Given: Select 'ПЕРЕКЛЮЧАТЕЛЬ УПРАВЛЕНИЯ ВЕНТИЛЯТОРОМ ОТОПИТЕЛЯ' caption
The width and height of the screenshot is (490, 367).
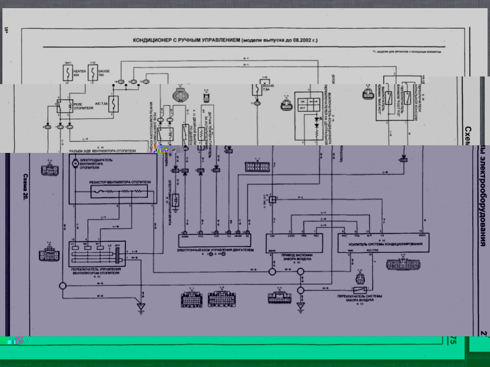Looking at the screenshot, I should (96, 271).
